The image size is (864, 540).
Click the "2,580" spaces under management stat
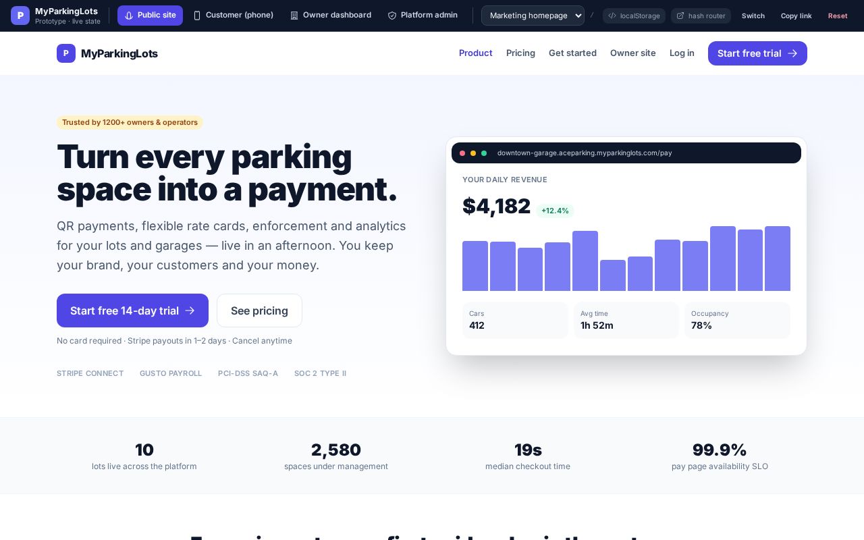point(336,456)
